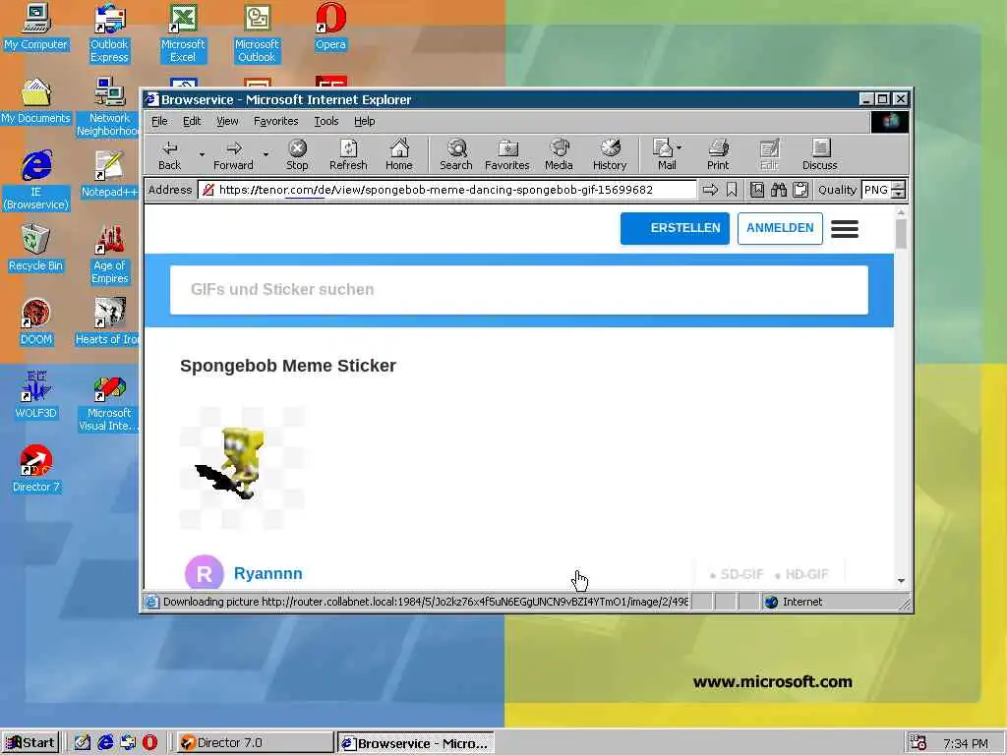
Task: Select the My Documents desktop icon
Action: click(x=35, y=101)
